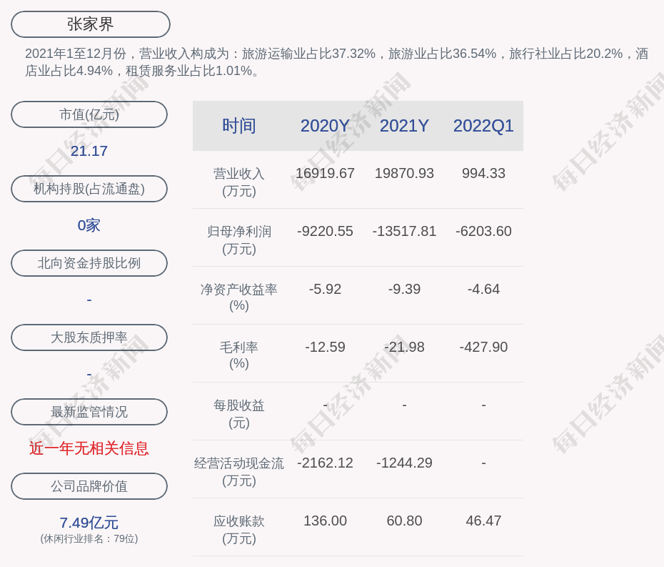This screenshot has height=567, width=664.
Task: Click the 时间 column header
Action: [239, 126]
